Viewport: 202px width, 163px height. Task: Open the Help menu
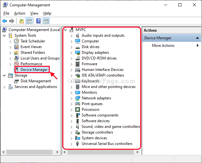click(47, 13)
